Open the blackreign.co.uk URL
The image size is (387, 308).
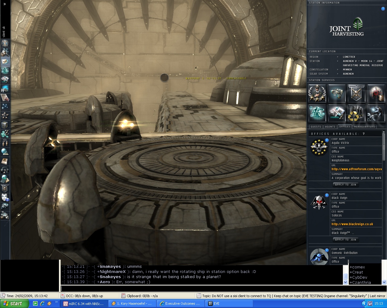352,224
